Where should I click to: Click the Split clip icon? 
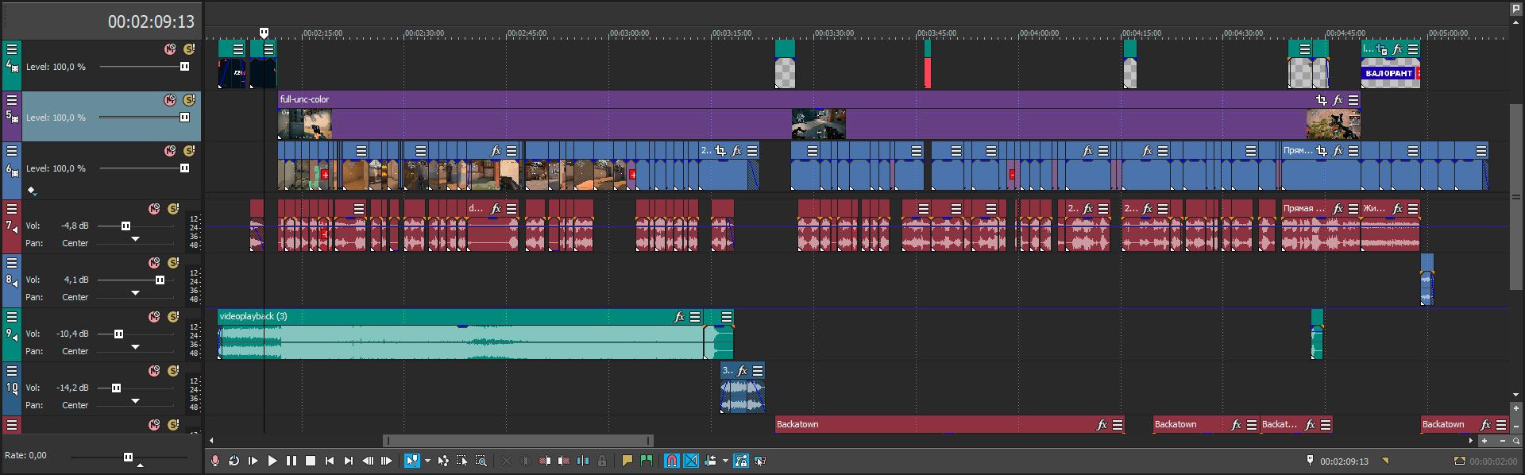[583, 461]
